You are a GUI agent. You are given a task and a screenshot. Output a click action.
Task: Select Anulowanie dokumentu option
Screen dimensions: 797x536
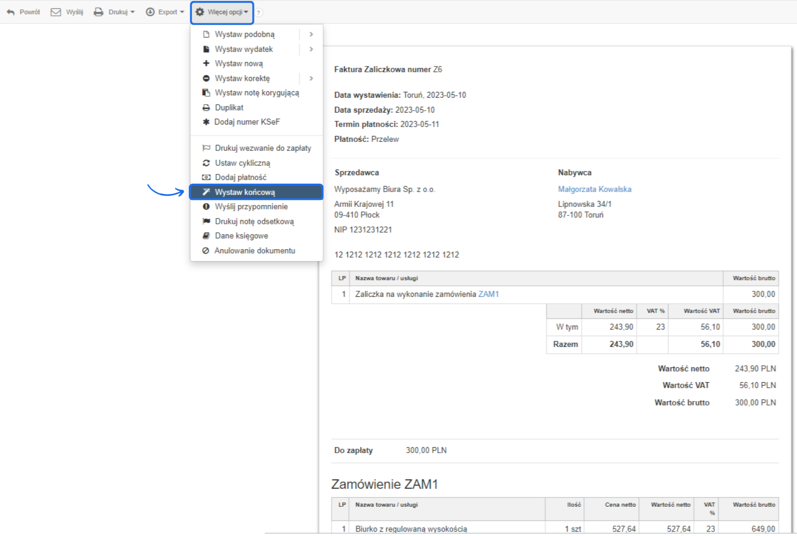(x=254, y=251)
